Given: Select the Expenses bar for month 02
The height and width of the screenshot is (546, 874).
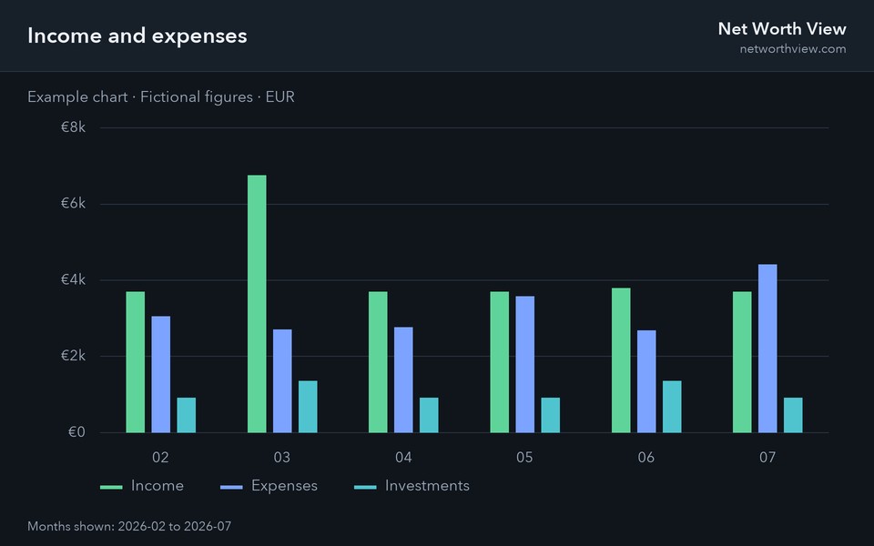Looking at the screenshot, I should [161, 374].
